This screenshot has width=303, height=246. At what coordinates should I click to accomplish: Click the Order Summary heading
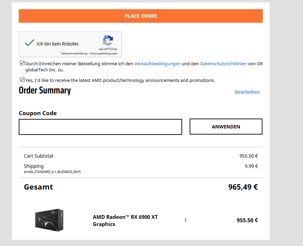point(45,91)
